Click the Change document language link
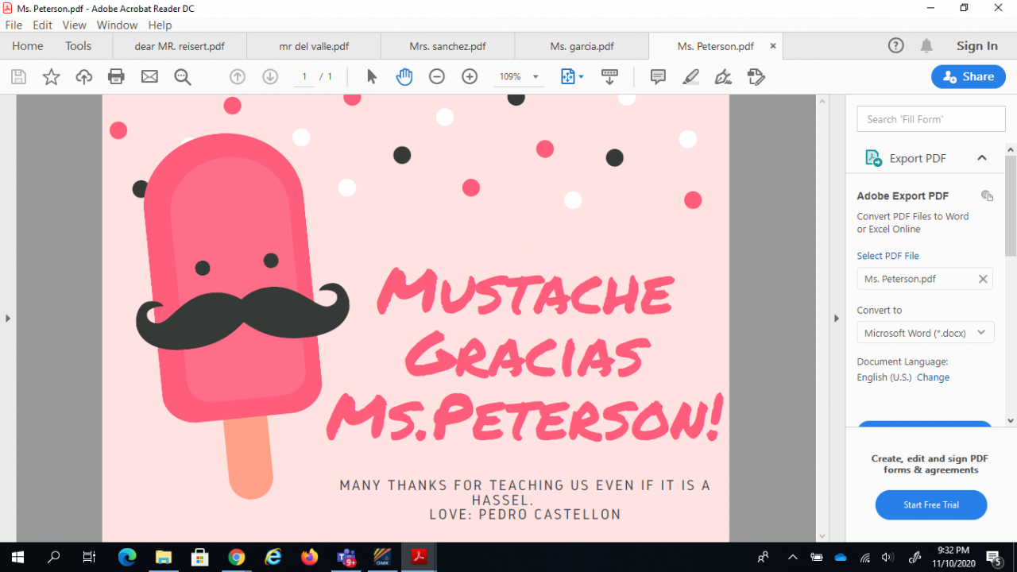1017x572 pixels. [933, 377]
